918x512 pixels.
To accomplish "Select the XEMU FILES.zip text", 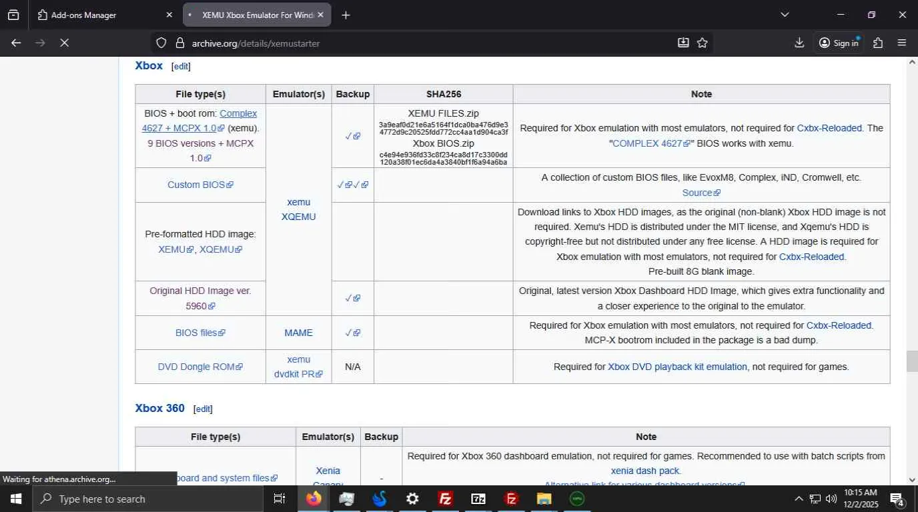I will click(x=443, y=113).
